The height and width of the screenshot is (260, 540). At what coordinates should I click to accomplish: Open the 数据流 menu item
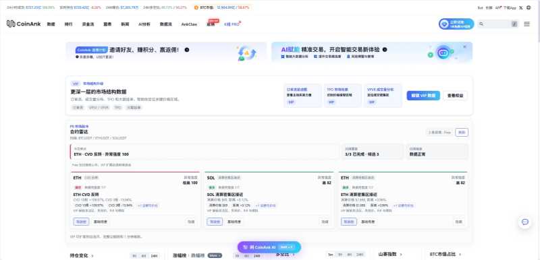165,24
